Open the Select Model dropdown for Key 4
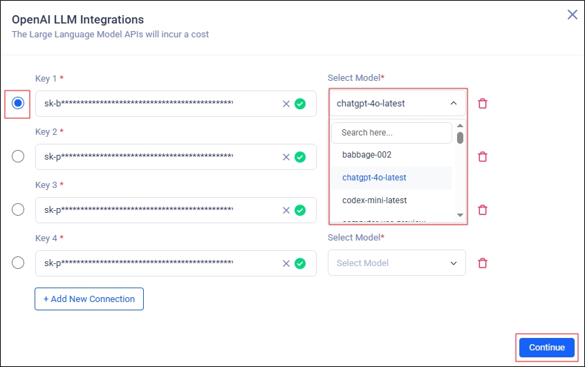 396,263
